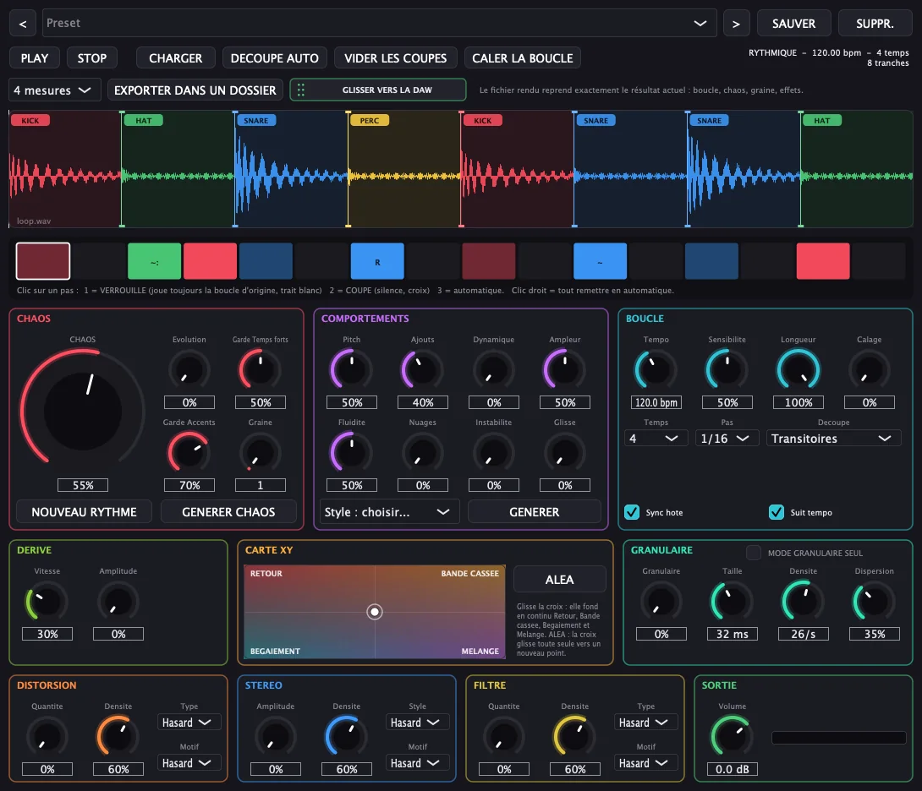This screenshot has width=922, height=791.
Task: Click the Sortie Volume knob
Action: (x=732, y=737)
